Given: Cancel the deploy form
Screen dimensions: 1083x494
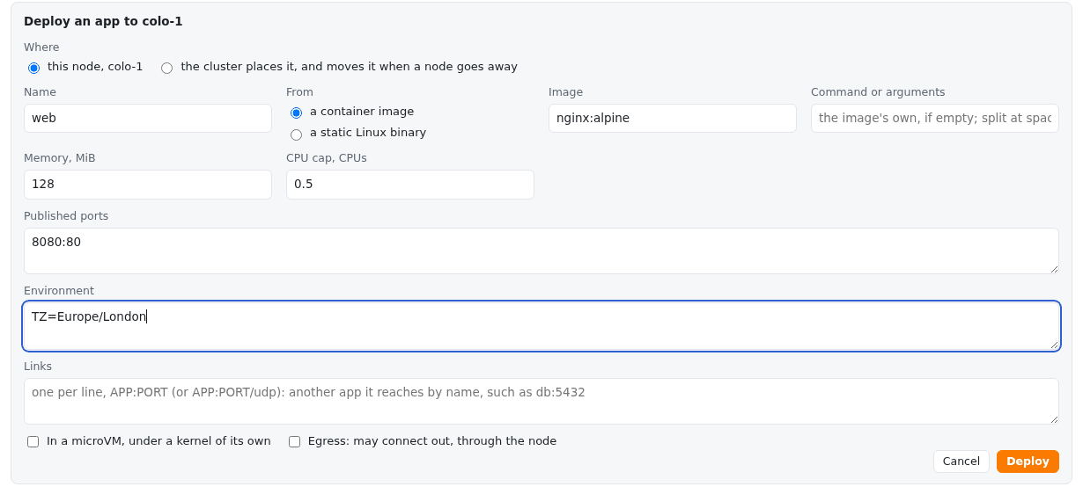Looking at the screenshot, I should (x=961, y=461).
